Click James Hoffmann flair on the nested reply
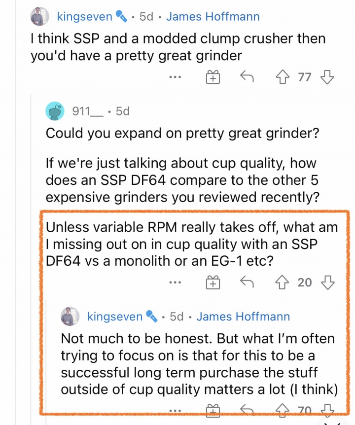The image size is (355, 425). (244, 317)
